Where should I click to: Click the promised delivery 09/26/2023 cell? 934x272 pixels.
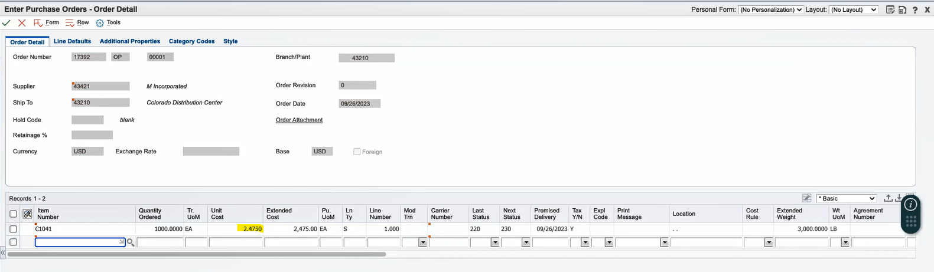click(x=550, y=229)
